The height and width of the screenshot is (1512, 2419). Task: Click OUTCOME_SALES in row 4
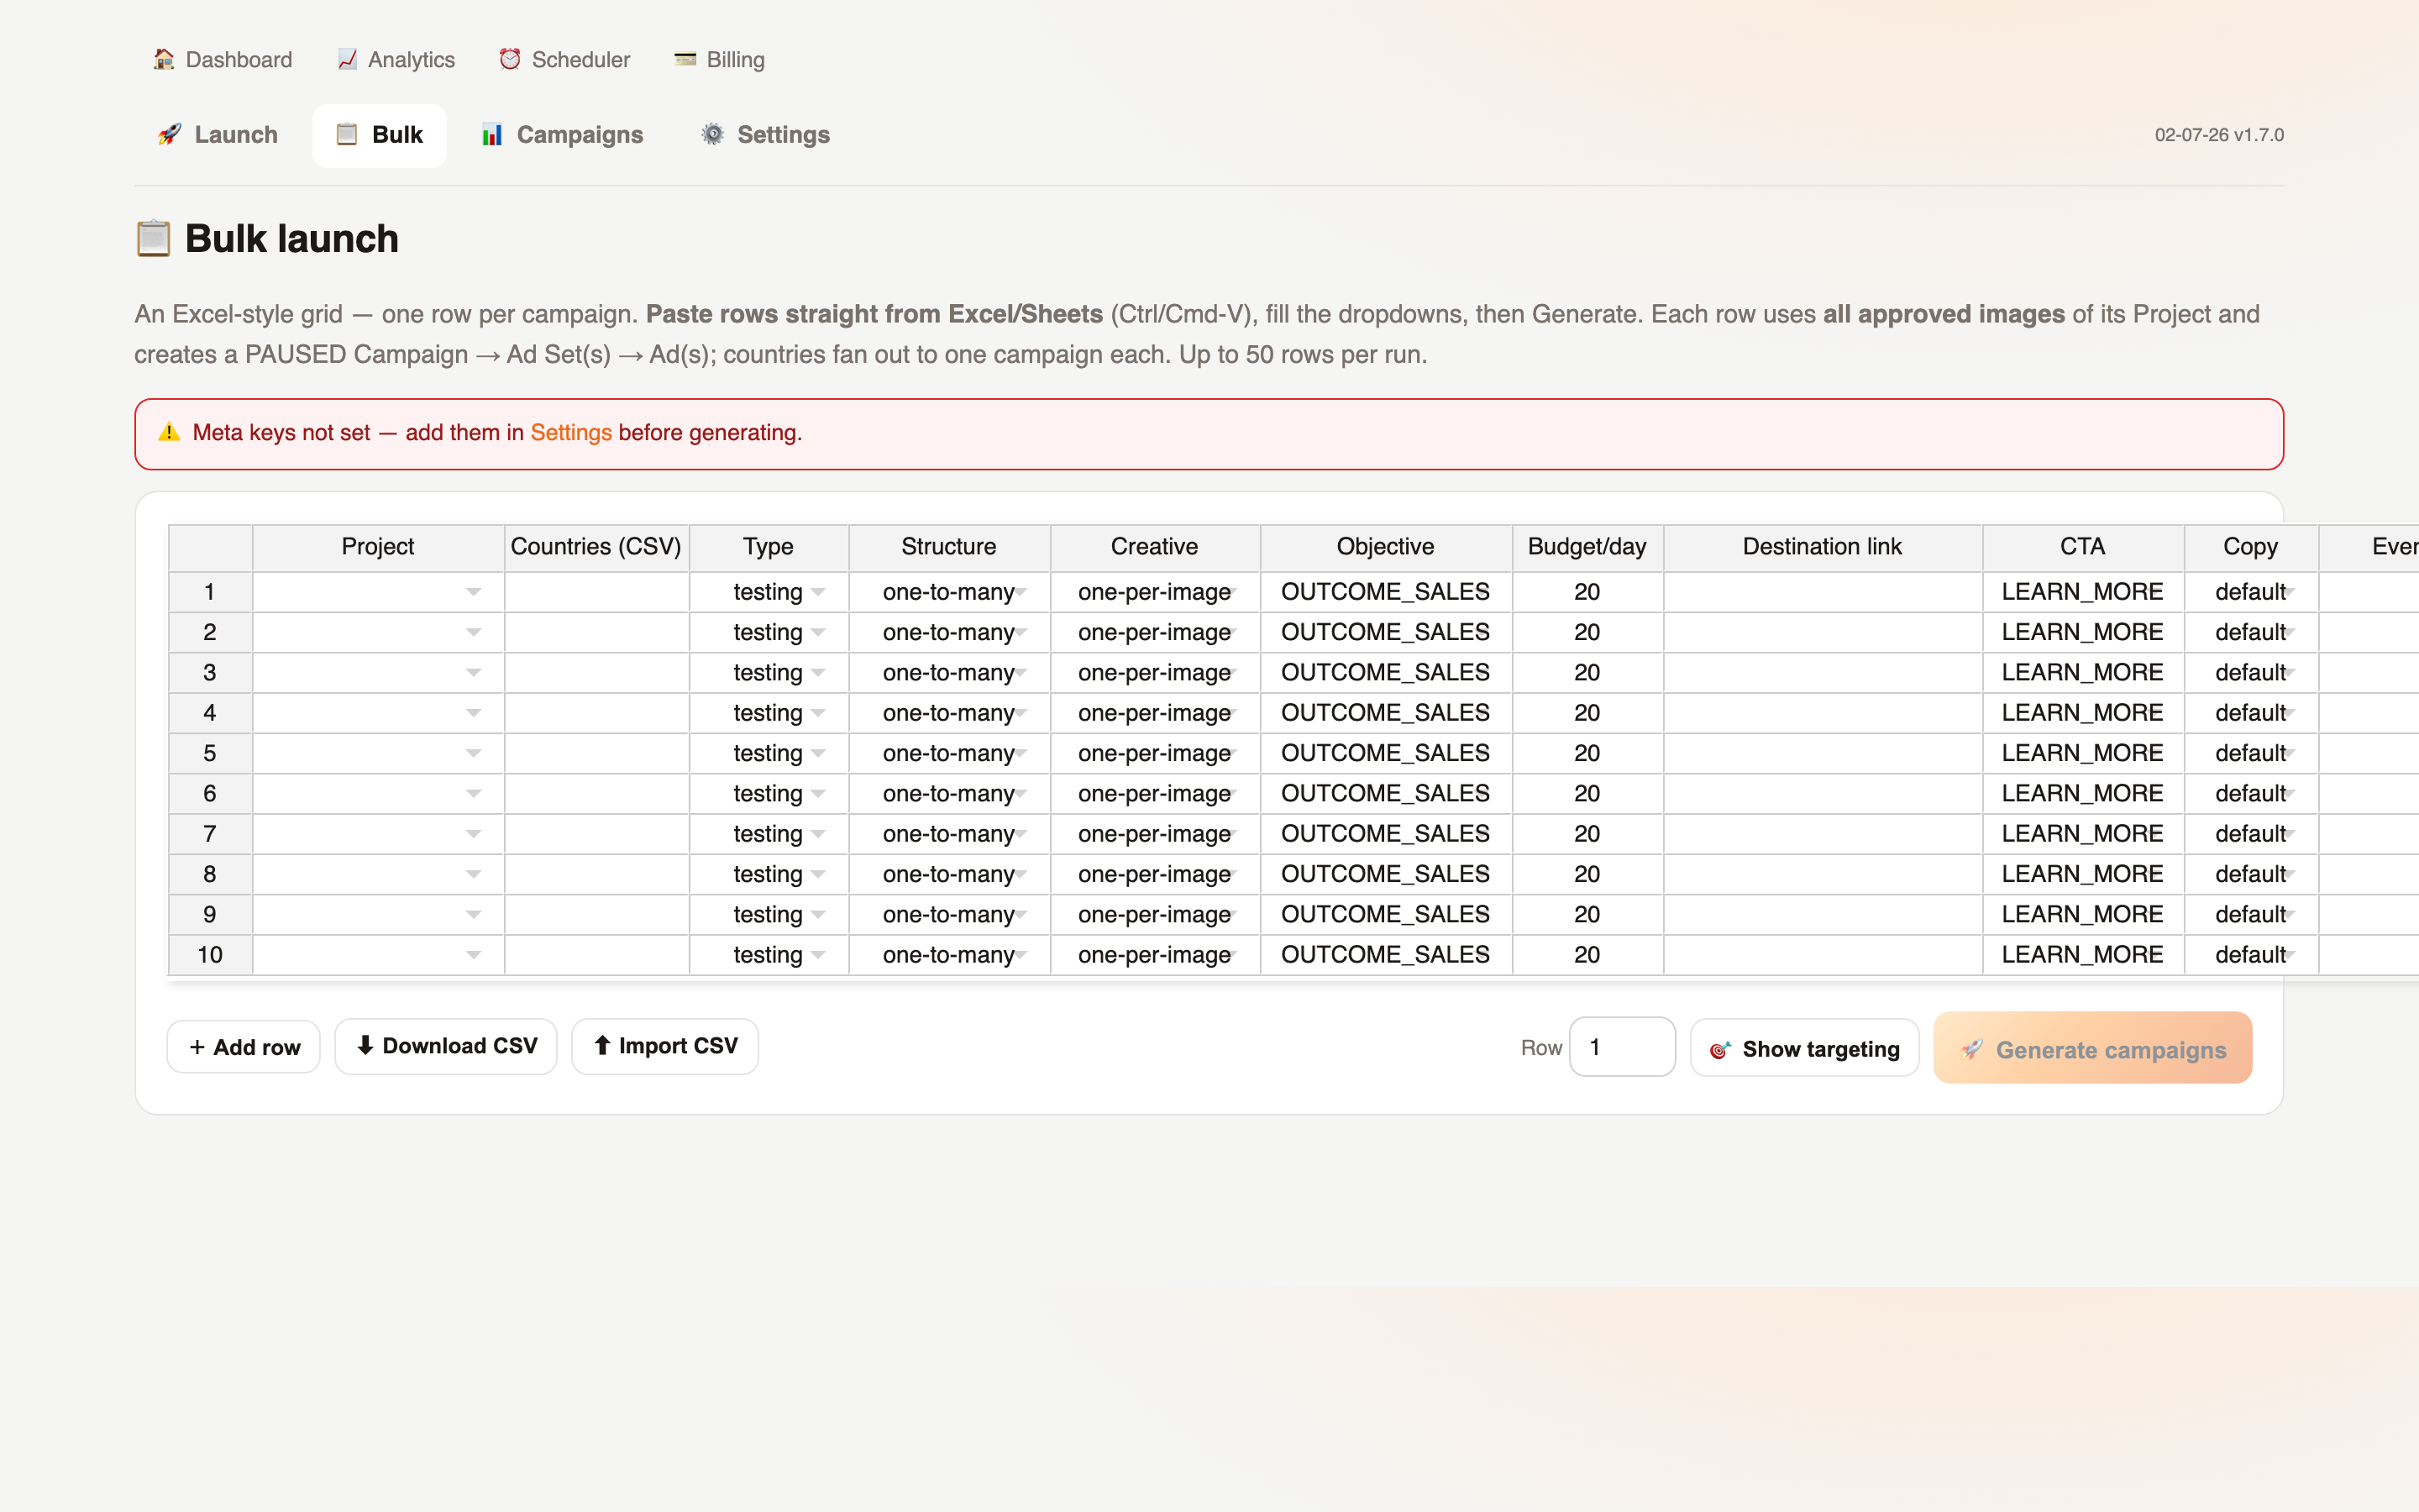pos(1385,713)
